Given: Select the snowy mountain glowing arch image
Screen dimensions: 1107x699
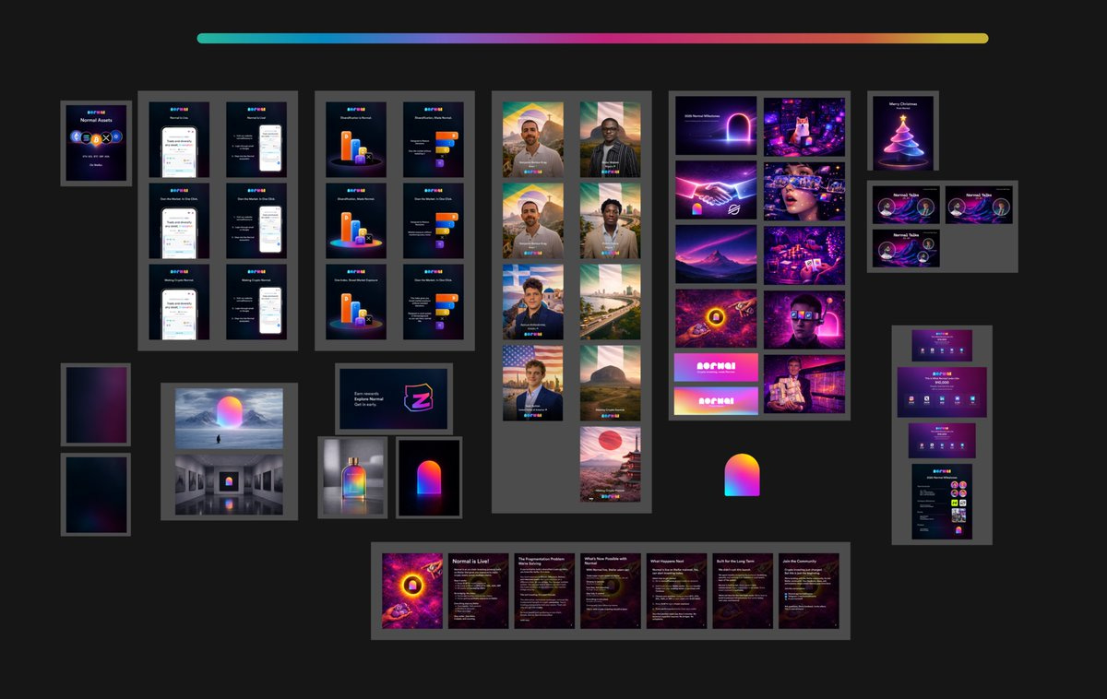Looking at the screenshot, I should (x=229, y=419).
